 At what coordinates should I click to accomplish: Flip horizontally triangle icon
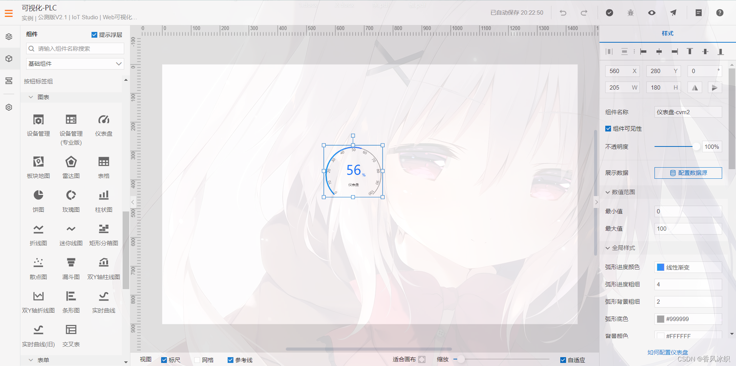(695, 88)
